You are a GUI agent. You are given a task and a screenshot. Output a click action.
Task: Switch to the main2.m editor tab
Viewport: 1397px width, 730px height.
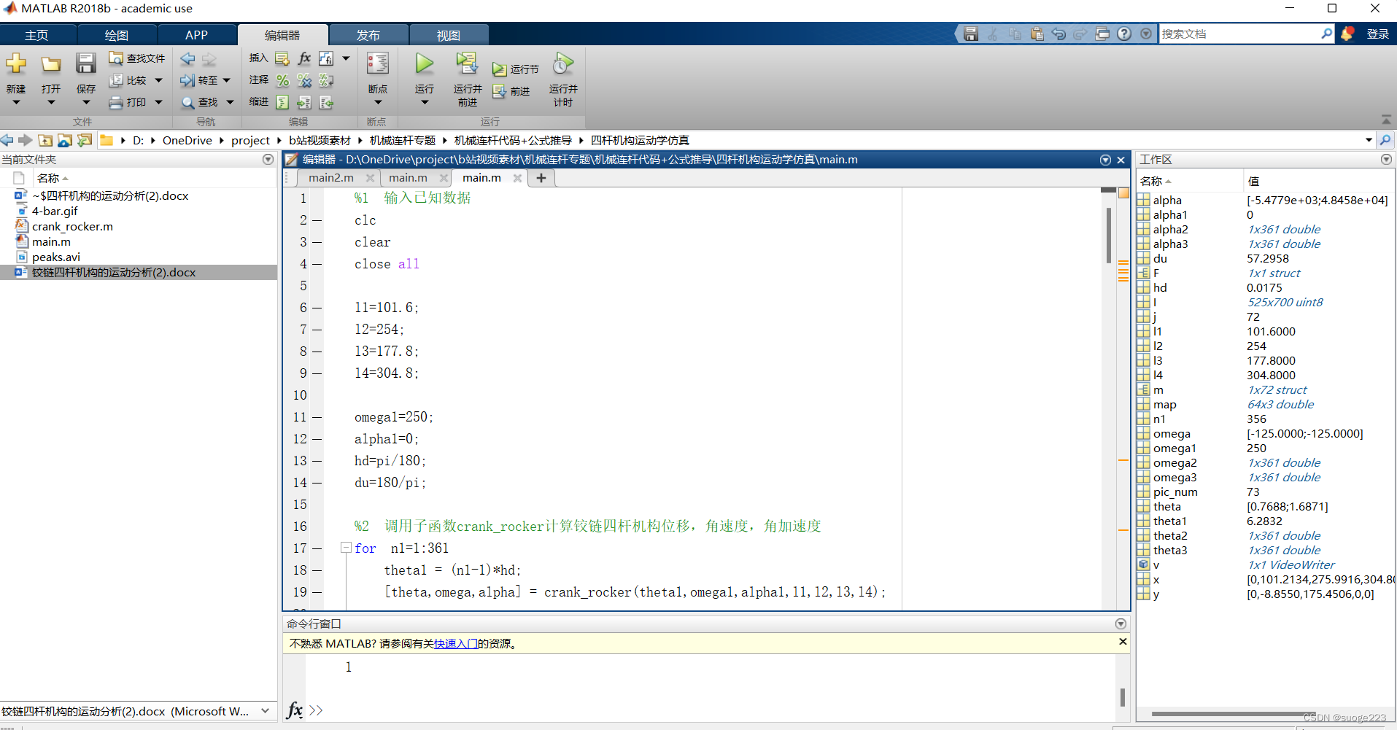(x=330, y=178)
